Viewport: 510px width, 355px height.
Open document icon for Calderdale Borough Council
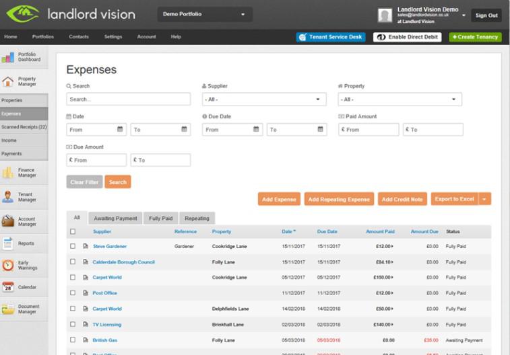tap(86, 262)
